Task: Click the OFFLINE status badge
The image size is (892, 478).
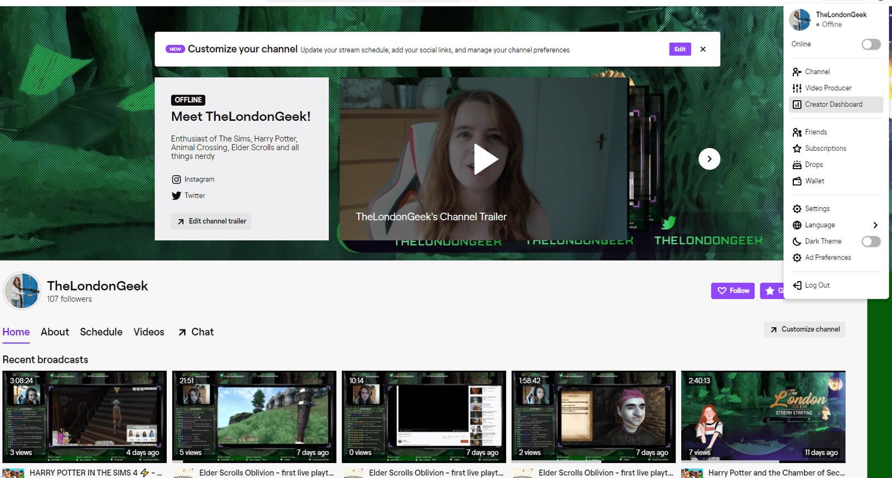Action: pos(188,100)
